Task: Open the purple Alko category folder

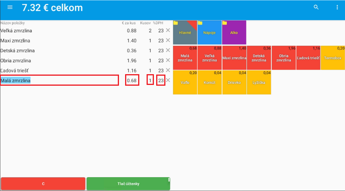Action: [234, 33]
